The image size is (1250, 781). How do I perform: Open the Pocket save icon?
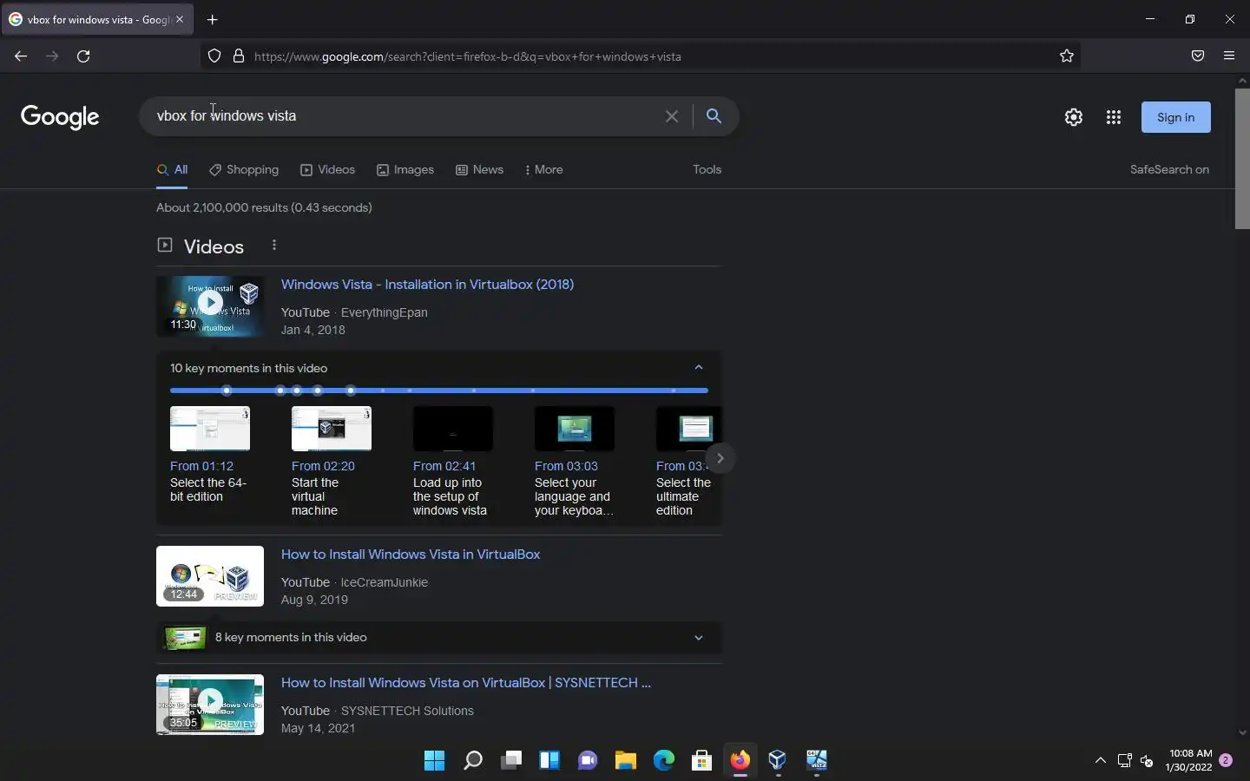(x=1198, y=56)
